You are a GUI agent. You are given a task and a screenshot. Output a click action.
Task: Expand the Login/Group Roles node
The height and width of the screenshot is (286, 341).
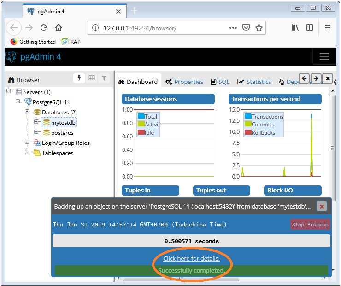coord(27,142)
